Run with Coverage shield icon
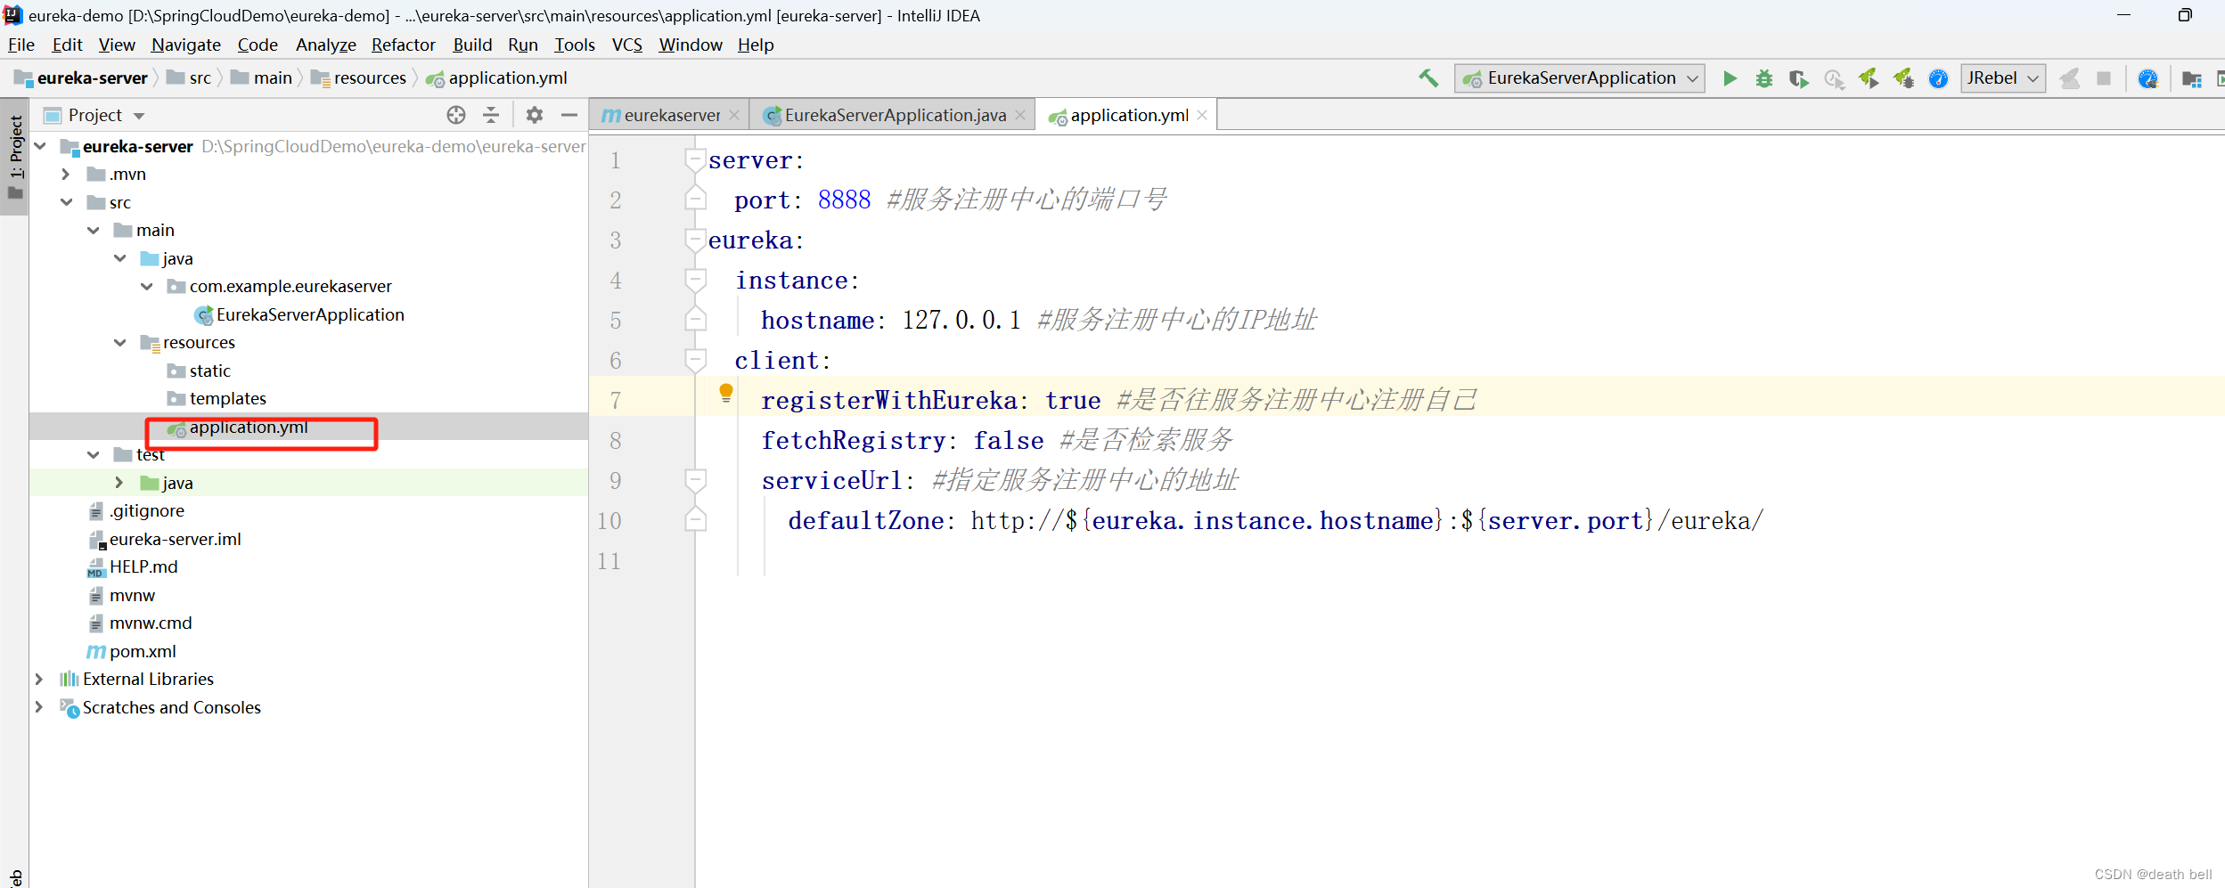This screenshot has height=888, width=2225. tap(1798, 78)
